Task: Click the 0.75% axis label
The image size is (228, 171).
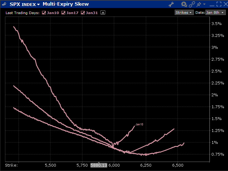Action: [218, 154]
